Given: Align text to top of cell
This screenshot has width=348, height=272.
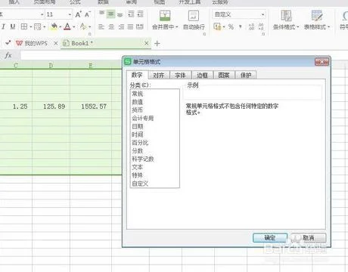Looking at the screenshot, I should click(101, 14).
